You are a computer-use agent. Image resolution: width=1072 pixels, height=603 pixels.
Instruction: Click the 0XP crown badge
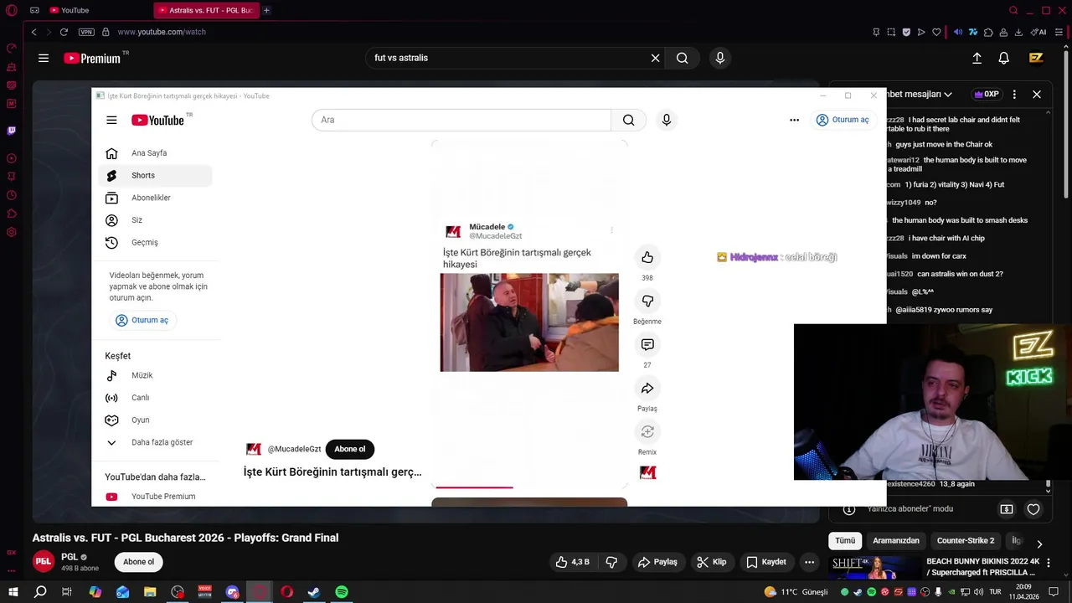click(x=987, y=95)
